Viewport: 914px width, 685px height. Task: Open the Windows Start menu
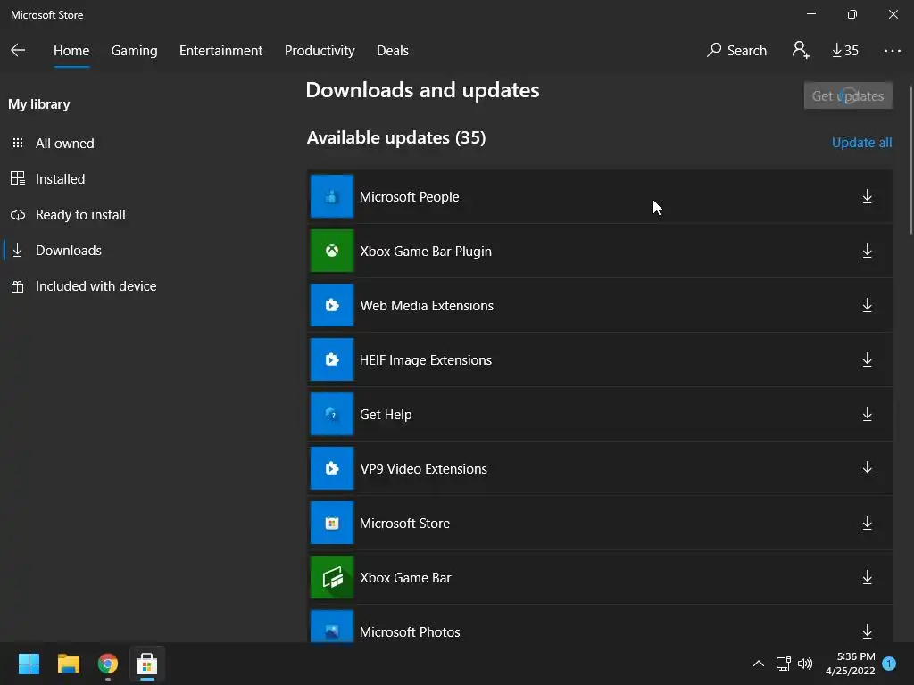click(29, 664)
